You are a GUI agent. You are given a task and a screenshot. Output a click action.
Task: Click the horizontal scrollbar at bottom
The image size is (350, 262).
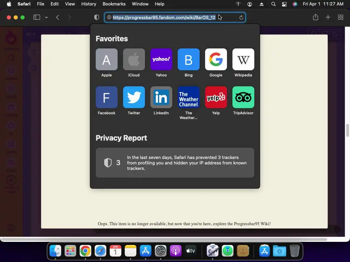click(164, 239)
